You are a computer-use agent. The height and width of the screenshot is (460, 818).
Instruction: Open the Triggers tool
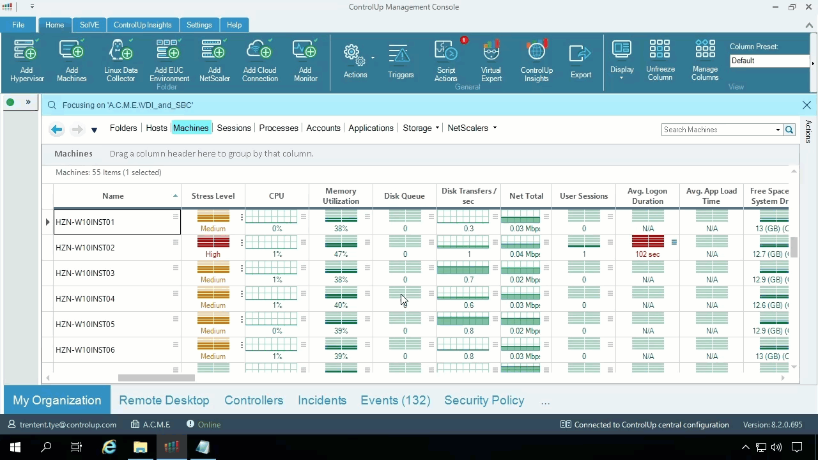(401, 61)
